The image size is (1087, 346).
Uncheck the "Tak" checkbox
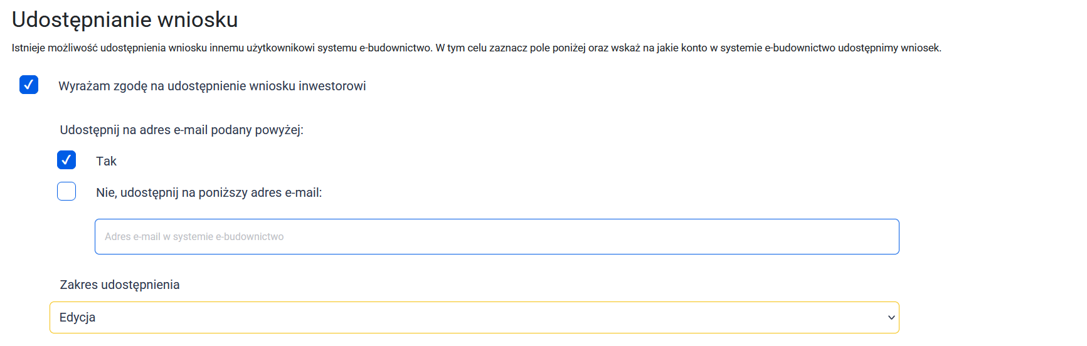[x=66, y=160]
